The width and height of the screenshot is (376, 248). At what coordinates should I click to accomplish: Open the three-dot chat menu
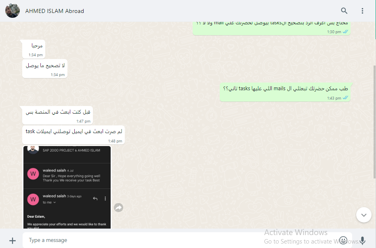362,11
